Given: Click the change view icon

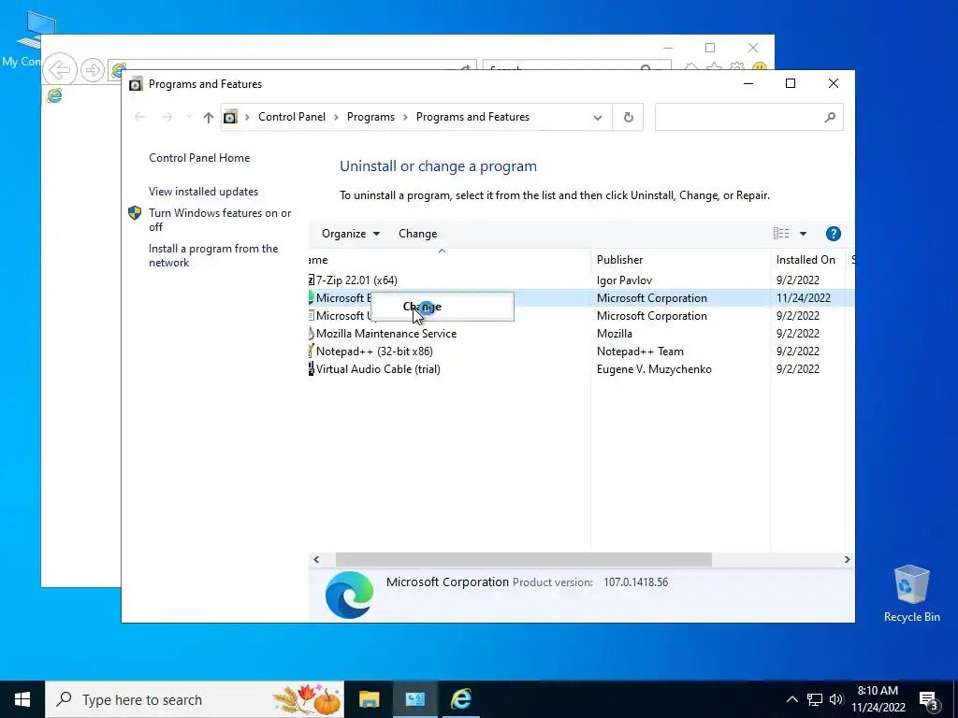Looking at the screenshot, I should (781, 233).
